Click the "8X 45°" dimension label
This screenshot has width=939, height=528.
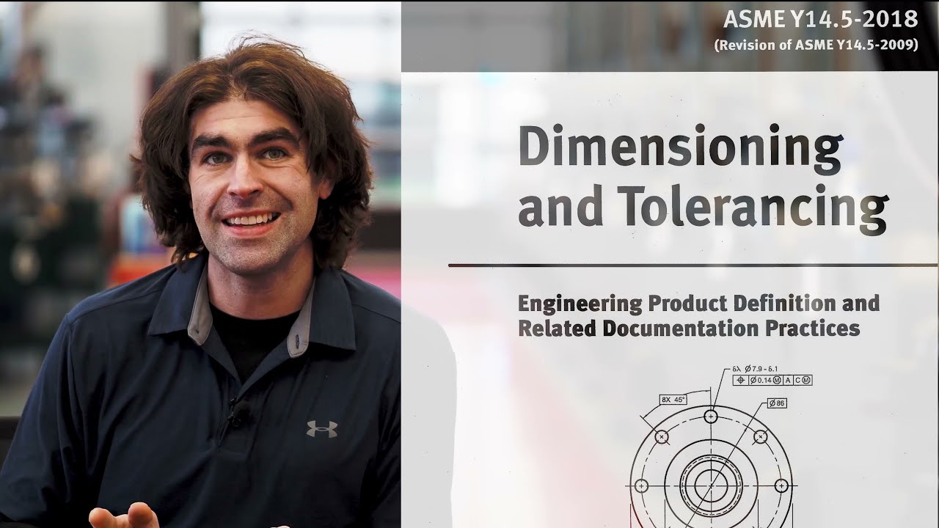pos(673,400)
